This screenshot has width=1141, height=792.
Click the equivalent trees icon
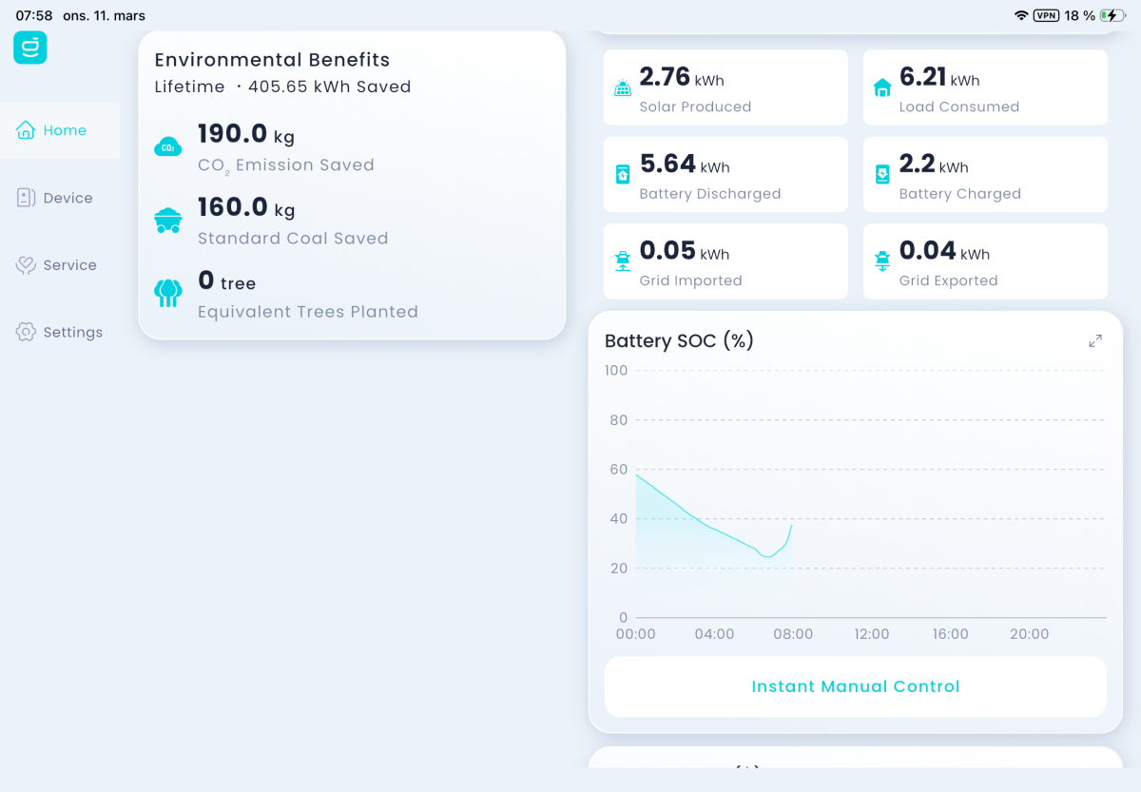(x=167, y=293)
